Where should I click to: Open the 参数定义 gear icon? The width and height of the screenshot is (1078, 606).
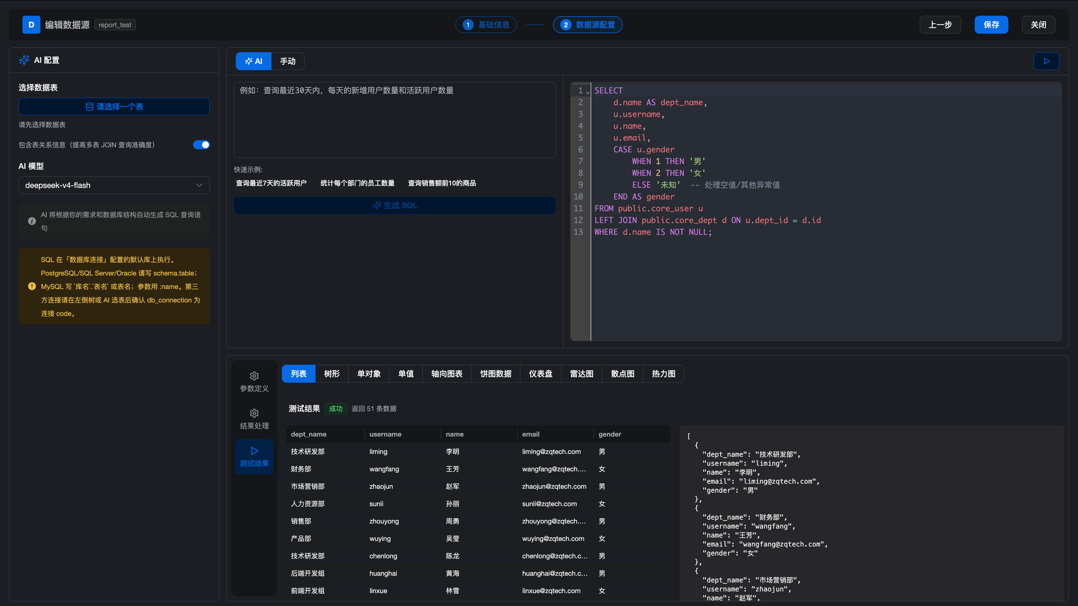pos(254,376)
